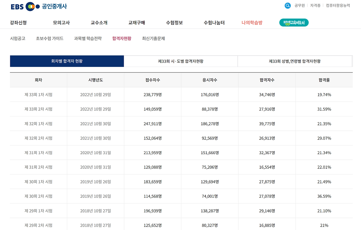The width and height of the screenshot is (361, 230).
Task: Click the 회차 column header
Action: [38, 80]
